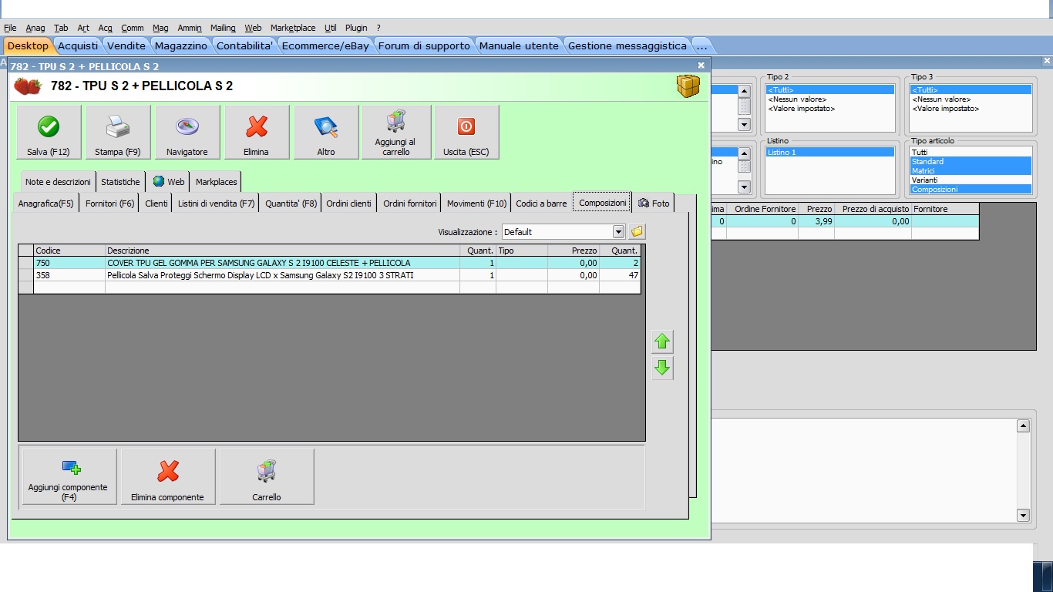Screen dimensions: 1053x592
Task: Open Forum di supporto top tab
Action: tap(424, 45)
